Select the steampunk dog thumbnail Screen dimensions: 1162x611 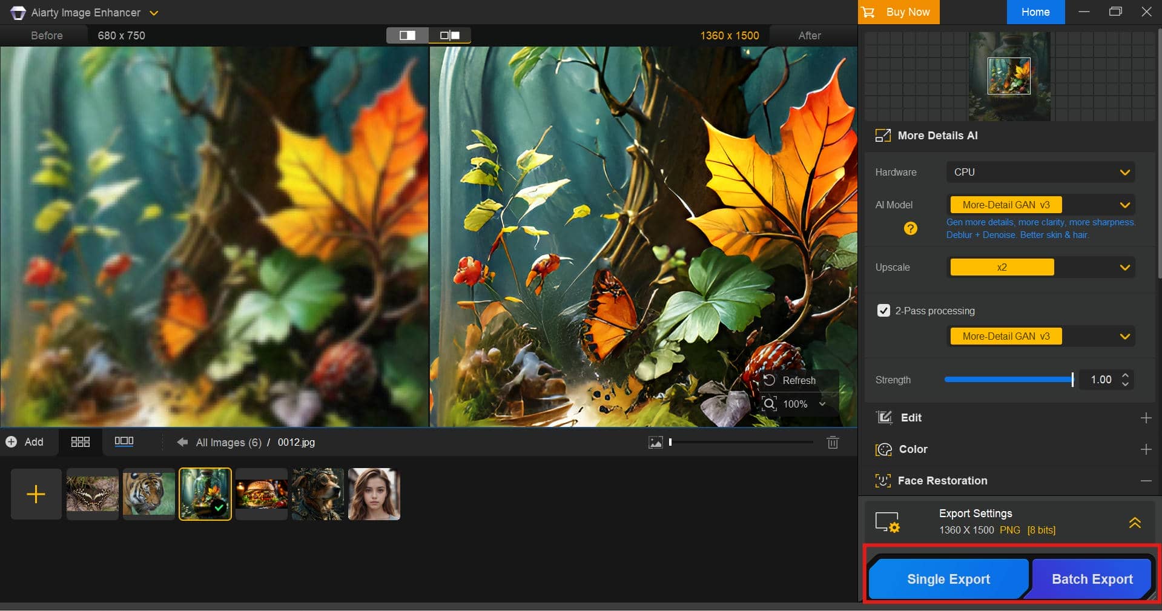(x=318, y=494)
